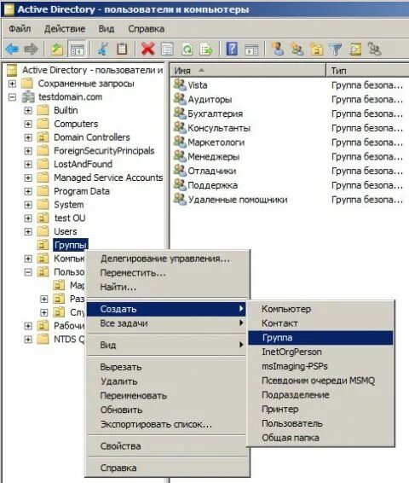Select Подразделение in the Создать submenu

coord(320,395)
